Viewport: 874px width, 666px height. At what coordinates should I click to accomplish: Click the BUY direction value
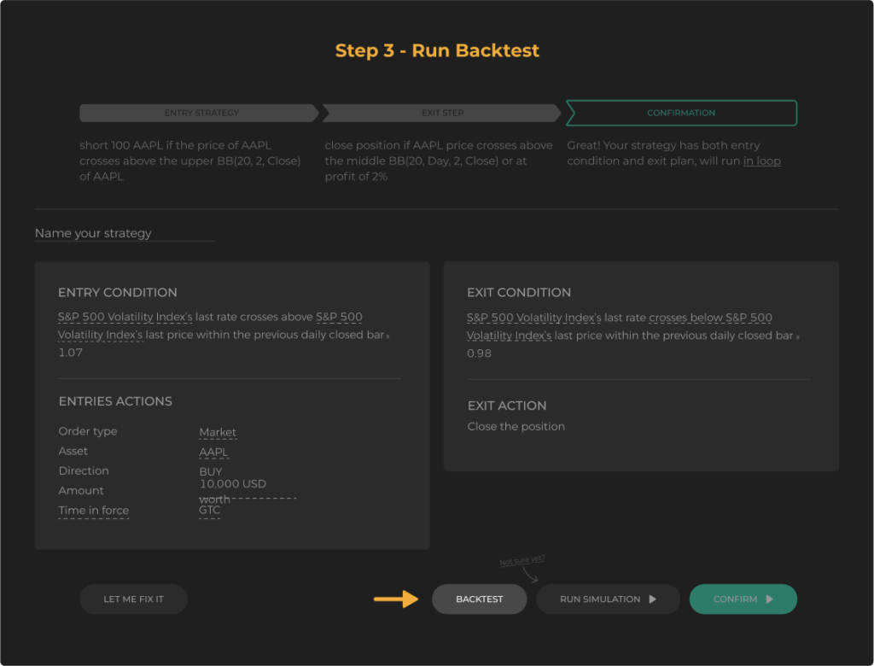[x=210, y=471]
